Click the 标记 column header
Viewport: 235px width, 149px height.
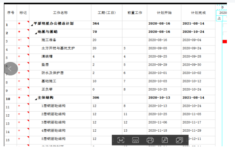tap(23, 13)
